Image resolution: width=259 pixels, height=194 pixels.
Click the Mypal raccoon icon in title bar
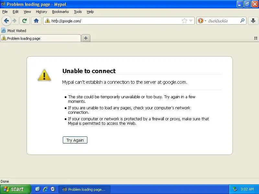[x=3, y=4]
